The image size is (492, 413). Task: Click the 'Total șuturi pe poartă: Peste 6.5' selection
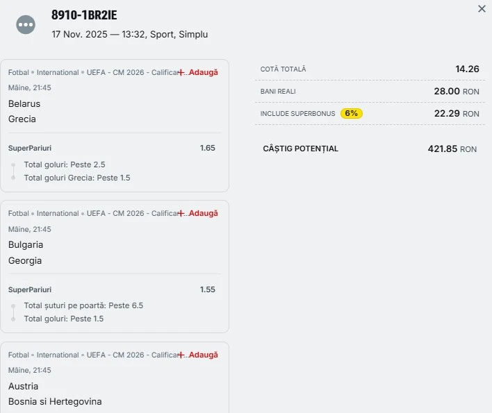pos(83,305)
